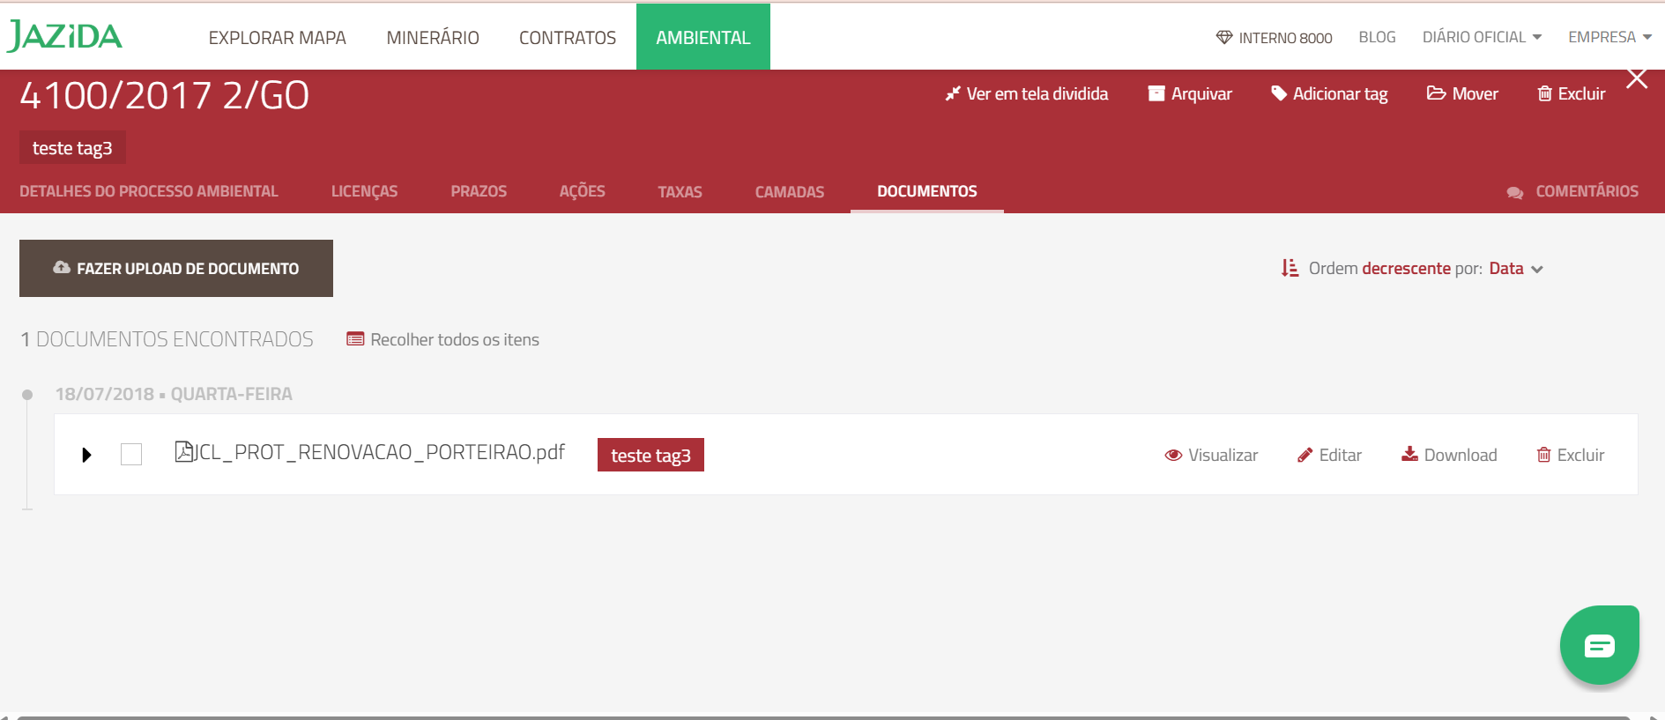Open the green chat widget

coord(1600,645)
